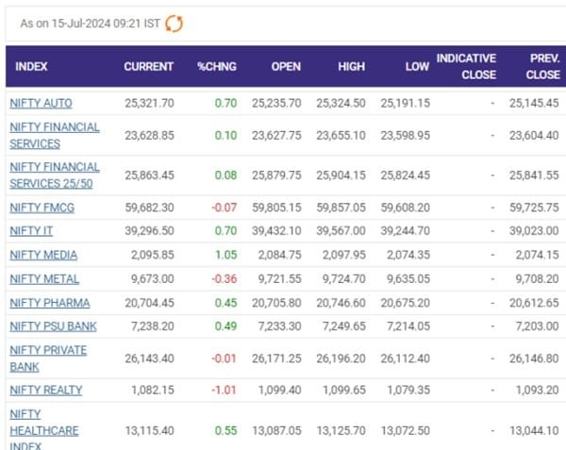Open NIFTY HEALTHCARE INDEX link
The image size is (566, 450).
43,429
